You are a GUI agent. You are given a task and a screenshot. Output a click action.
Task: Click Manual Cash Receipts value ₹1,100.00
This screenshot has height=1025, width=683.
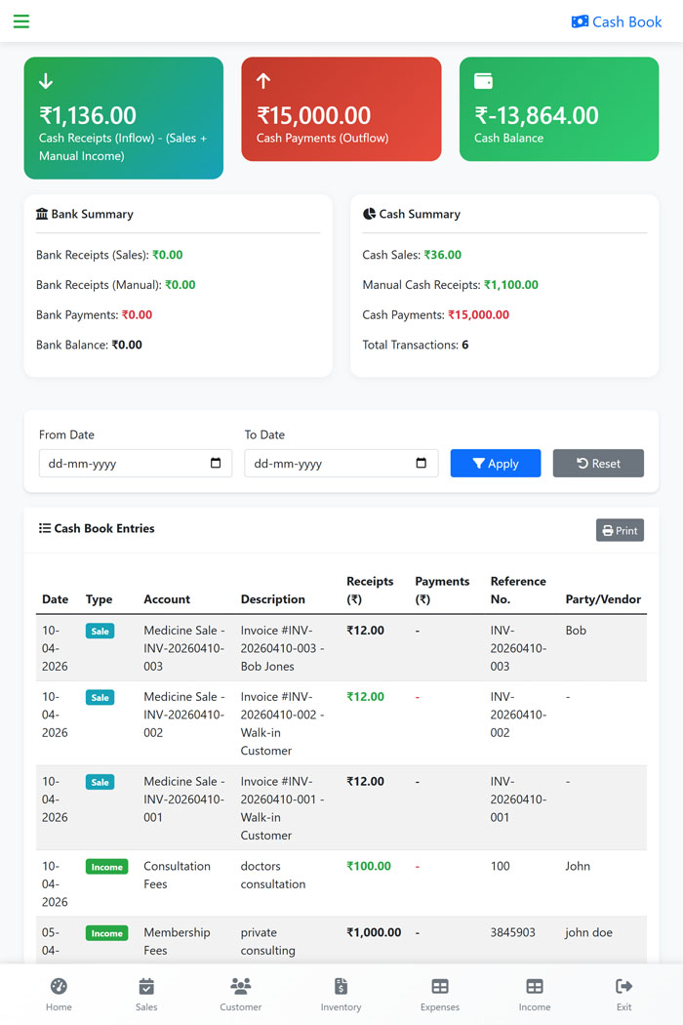pyautogui.click(x=511, y=285)
